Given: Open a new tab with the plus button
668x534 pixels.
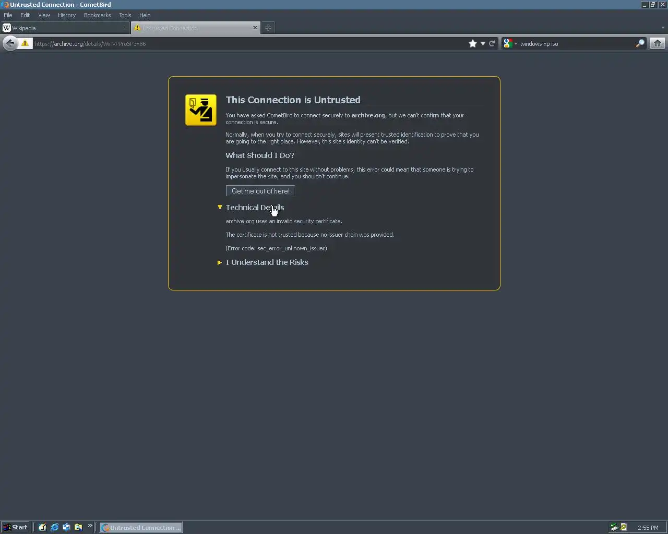Looking at the screenshot, I should pyautogui.click(x=268, y=28).
